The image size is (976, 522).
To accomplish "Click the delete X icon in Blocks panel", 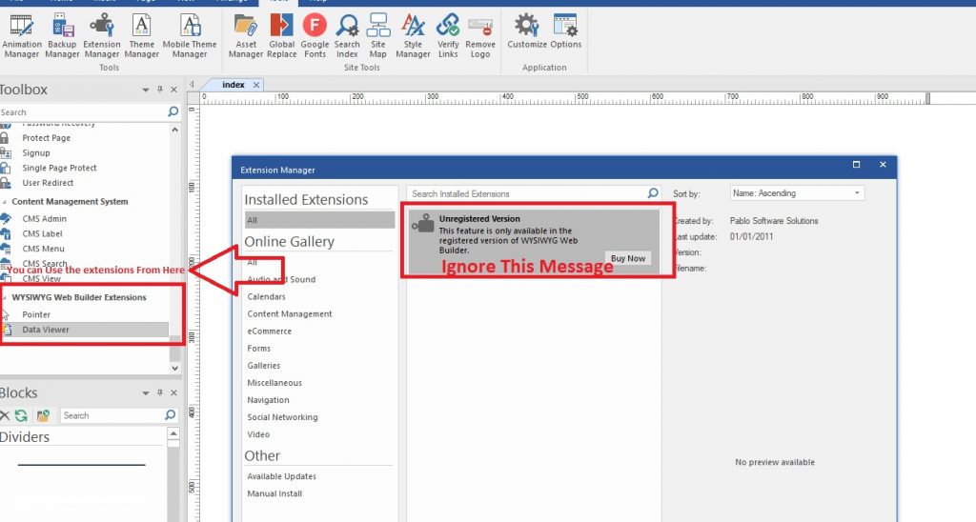I will pos(5,415).
